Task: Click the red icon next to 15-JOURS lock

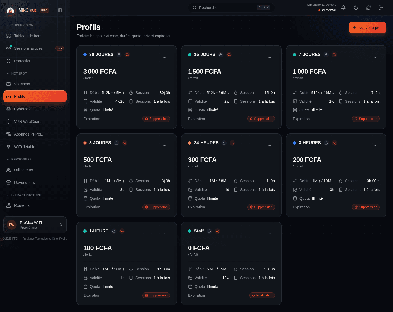Action: [229, 55]
